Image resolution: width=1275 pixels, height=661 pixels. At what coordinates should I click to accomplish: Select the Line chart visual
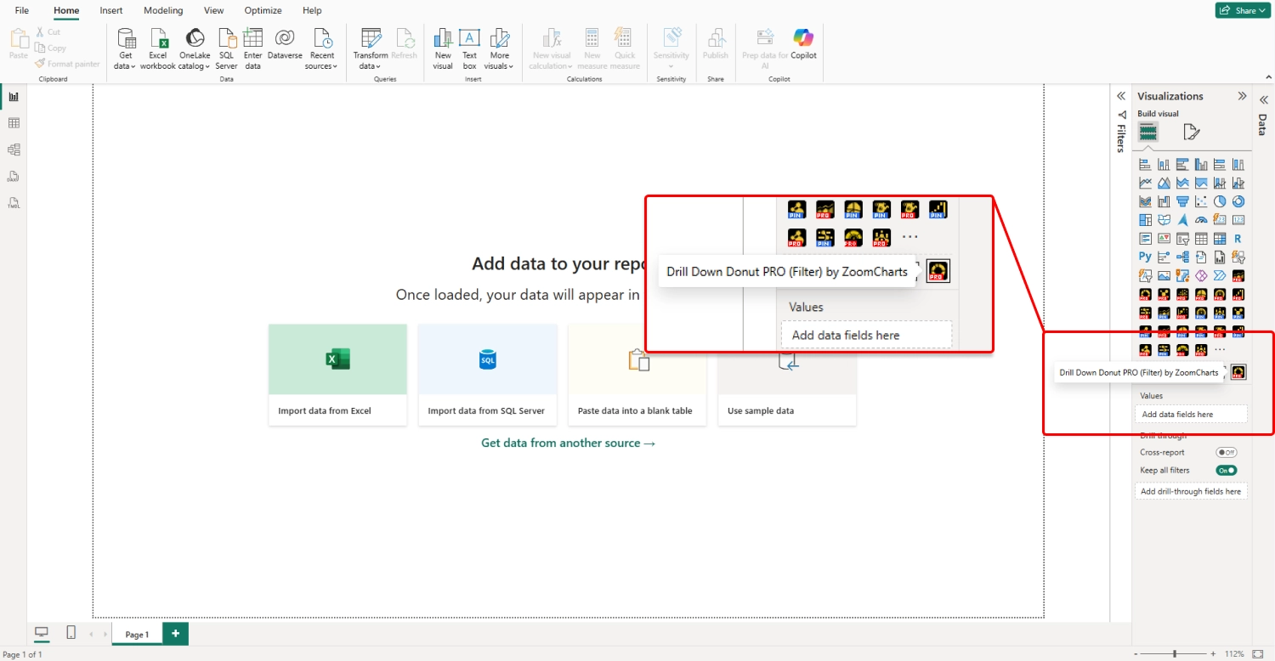pos(1145,183)
